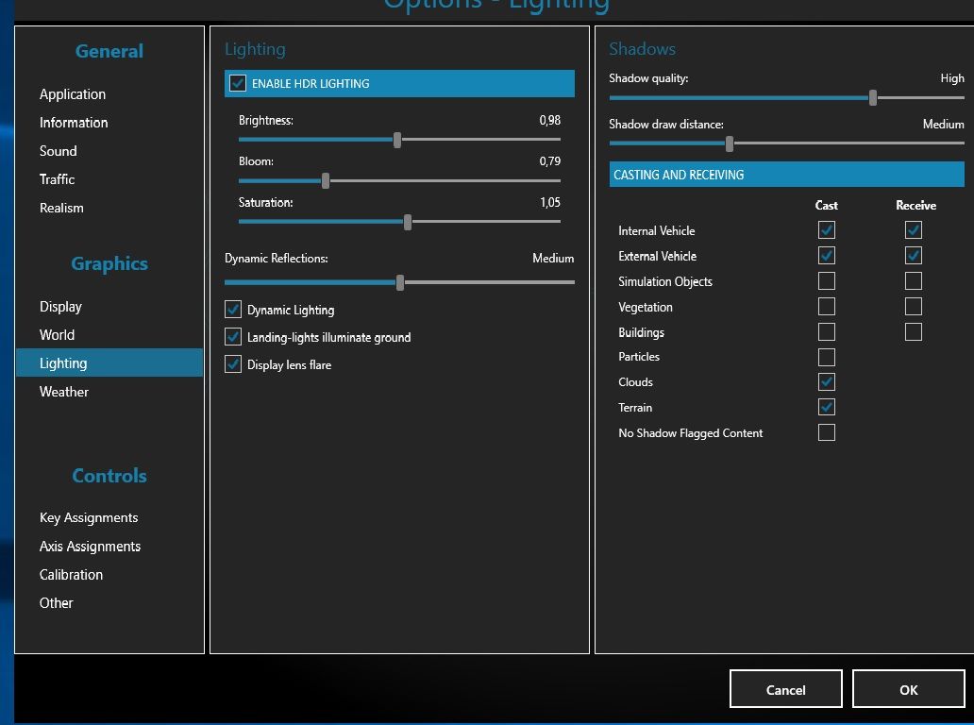974x725 pixels.
Task: Click the Saturation value 1,05
Action: click(549, 203)
